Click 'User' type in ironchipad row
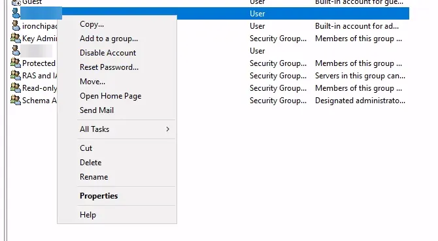 [258, 26]
